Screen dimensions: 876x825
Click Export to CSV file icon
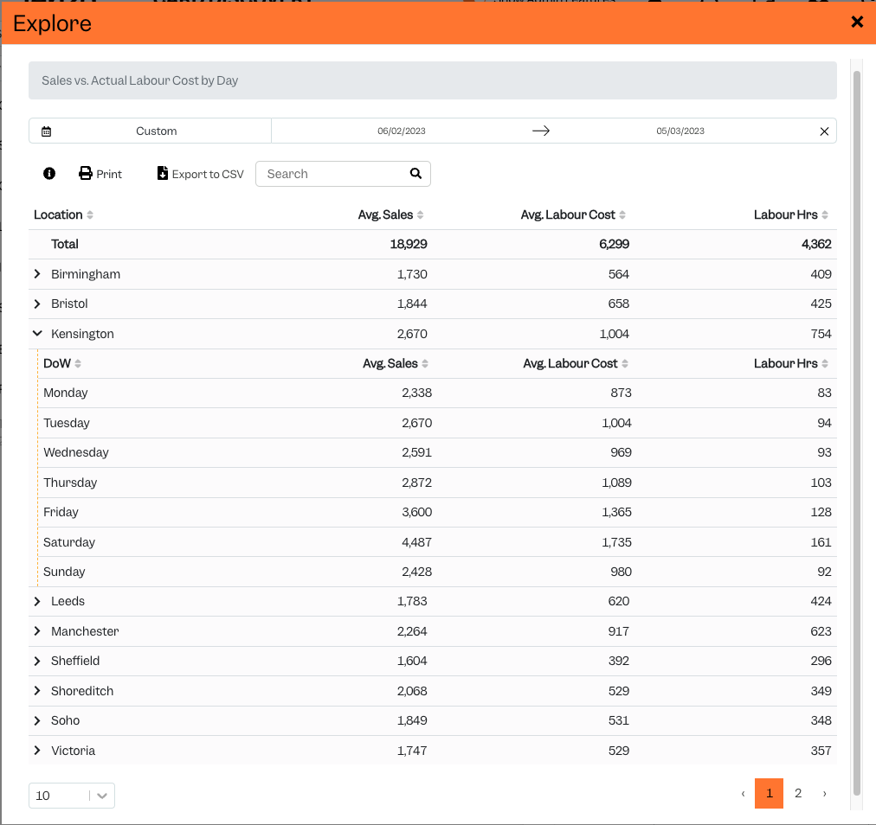[162, 173]
